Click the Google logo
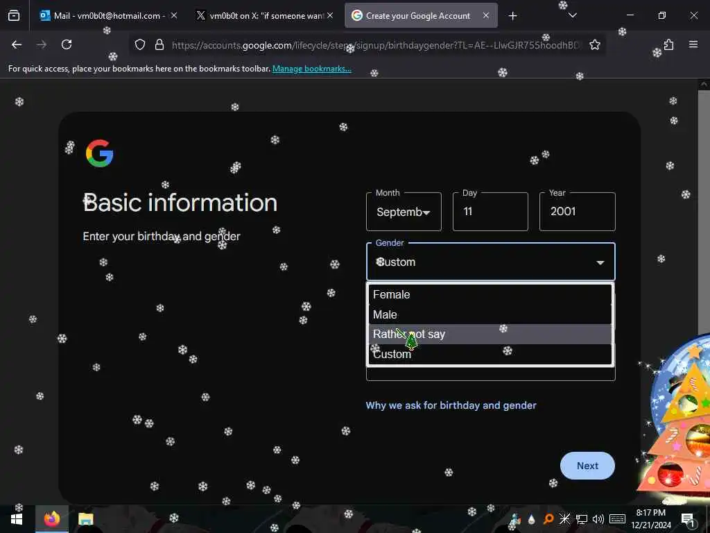Viewport: 710px width, 533px height. click(99, 153)
